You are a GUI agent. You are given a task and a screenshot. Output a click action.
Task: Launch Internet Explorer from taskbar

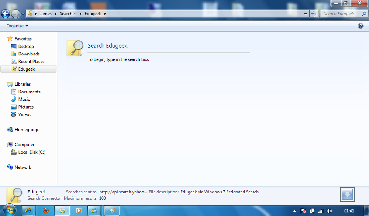(28, 210)
